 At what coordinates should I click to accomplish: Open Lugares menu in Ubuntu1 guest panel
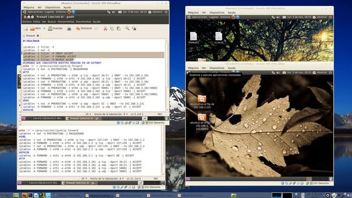[x=49, y=12]
